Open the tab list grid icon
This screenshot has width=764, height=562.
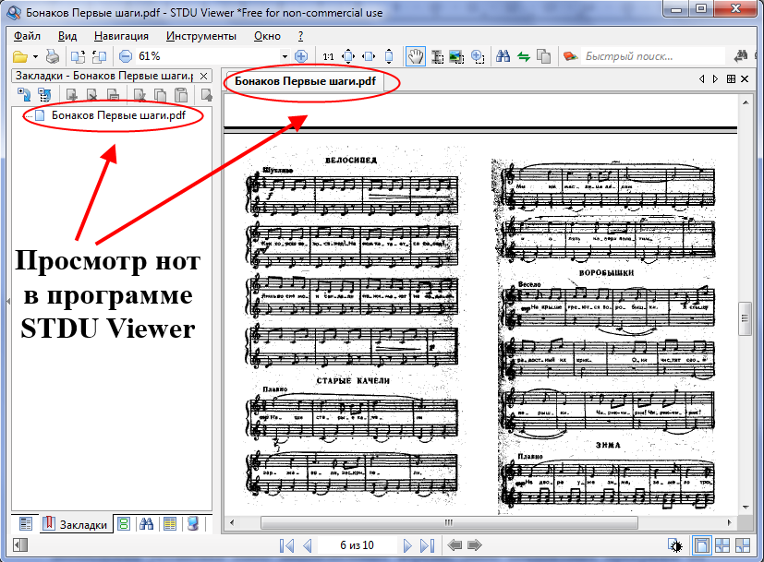click(731, 78)
